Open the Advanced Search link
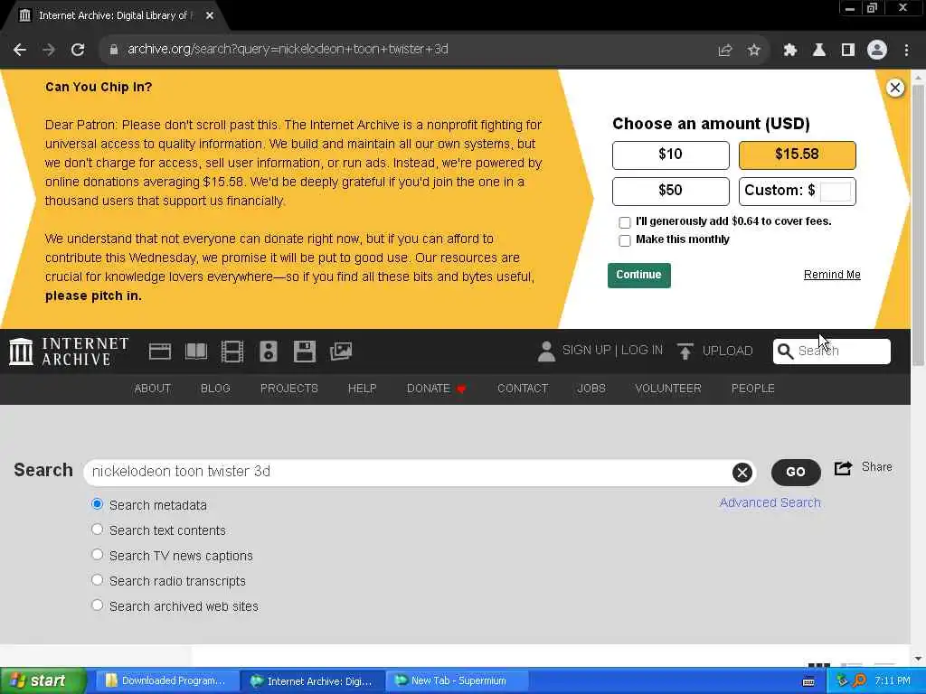 coord(770,502)
